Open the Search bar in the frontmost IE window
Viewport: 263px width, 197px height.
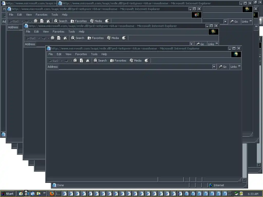pos(100,61)
